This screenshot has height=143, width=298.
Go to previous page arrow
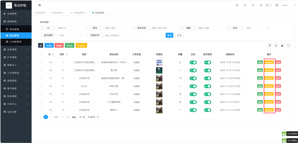point(40,117)
